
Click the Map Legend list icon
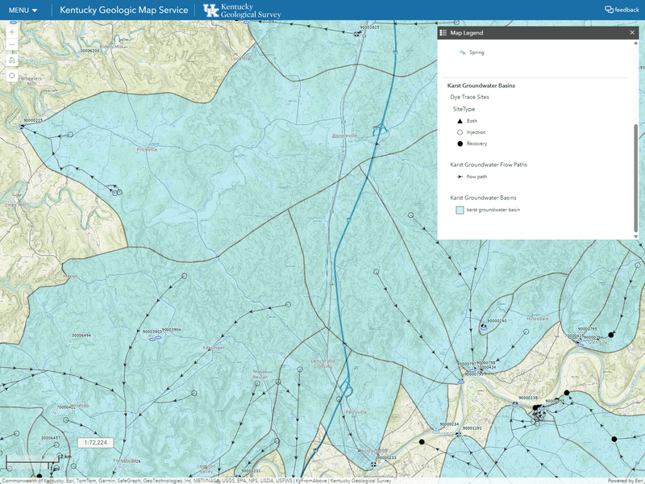coord(442,32)
